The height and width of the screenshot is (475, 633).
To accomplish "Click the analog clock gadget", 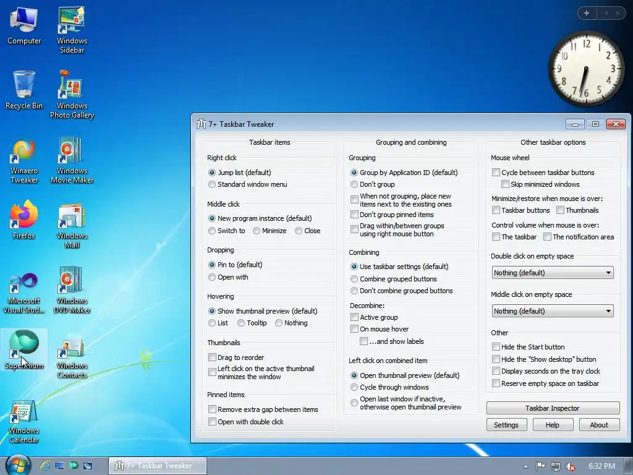I will tap(586, 69).
